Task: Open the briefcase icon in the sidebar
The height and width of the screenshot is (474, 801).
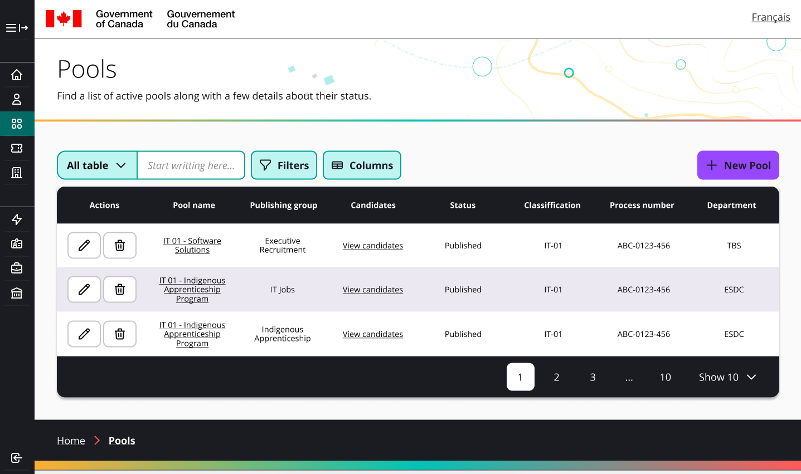Action: pyautogui.click(x=17, y=268)
